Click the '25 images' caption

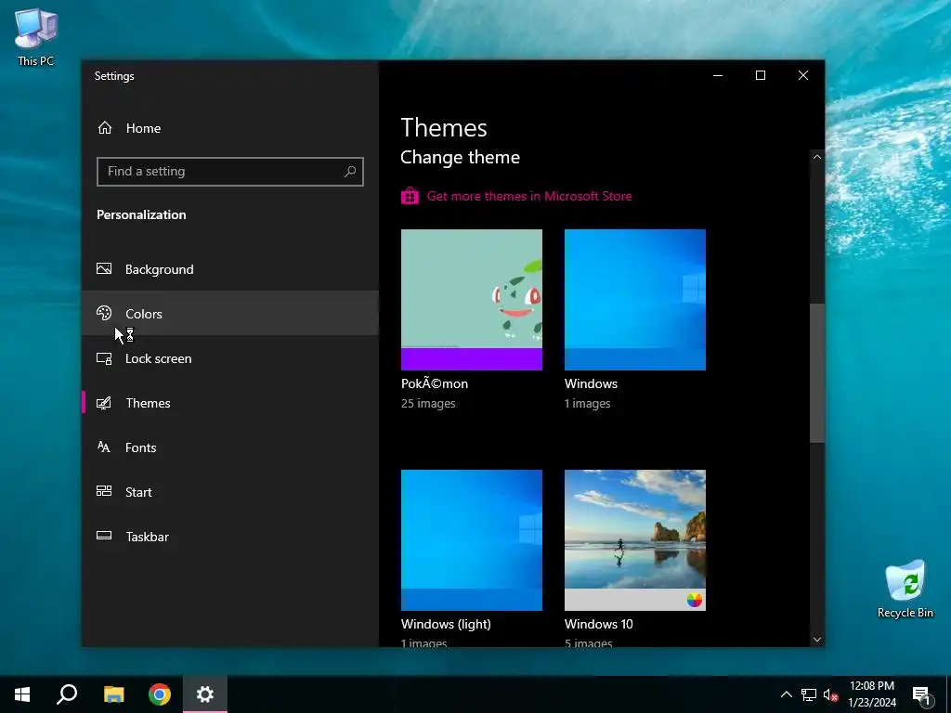tap(428, 403)
